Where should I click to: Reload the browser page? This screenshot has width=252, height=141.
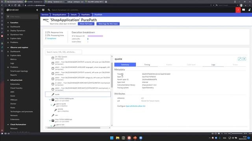pos(15,5)
